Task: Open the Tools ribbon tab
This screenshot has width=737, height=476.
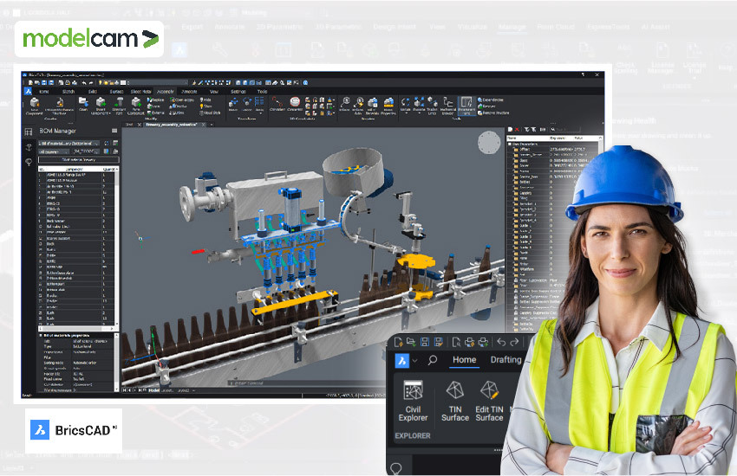Action: 262,92
